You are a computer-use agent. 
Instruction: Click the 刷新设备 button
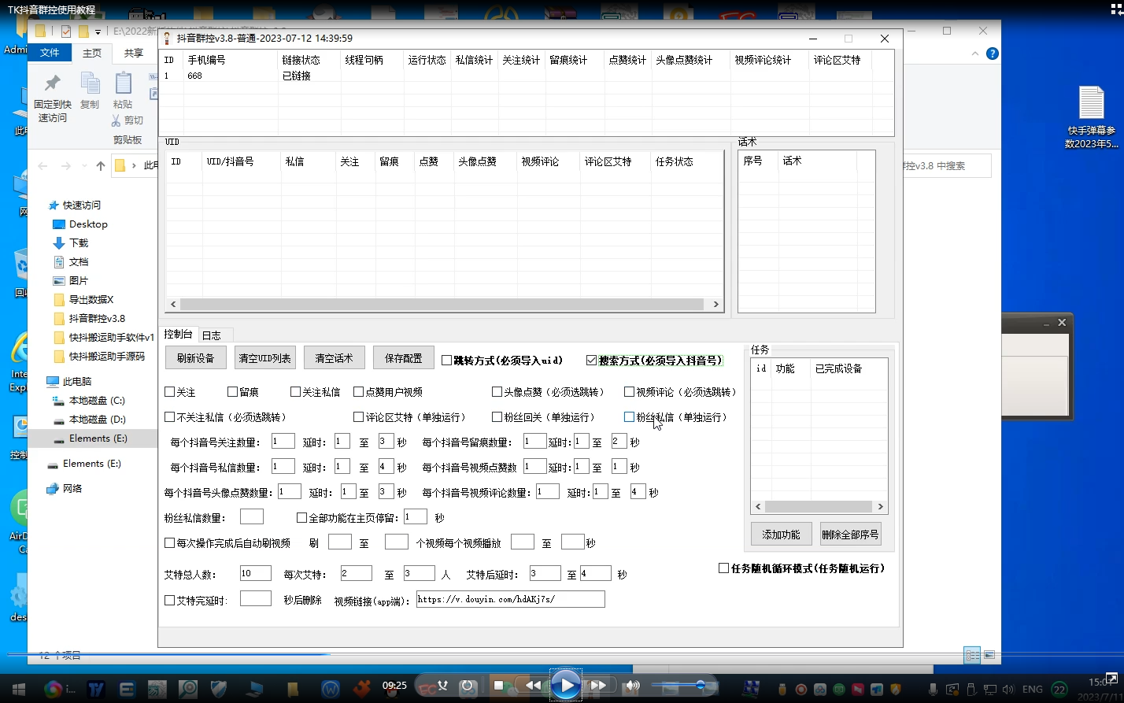click(195, 358)
